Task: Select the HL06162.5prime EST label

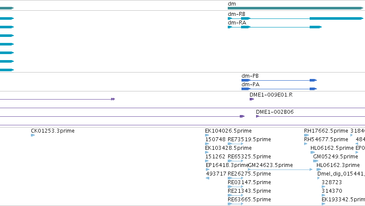Action: click(332, 148)
